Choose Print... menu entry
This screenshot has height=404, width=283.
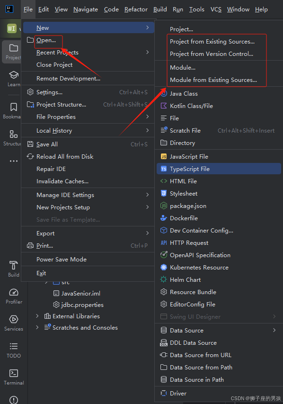[88, 245]
